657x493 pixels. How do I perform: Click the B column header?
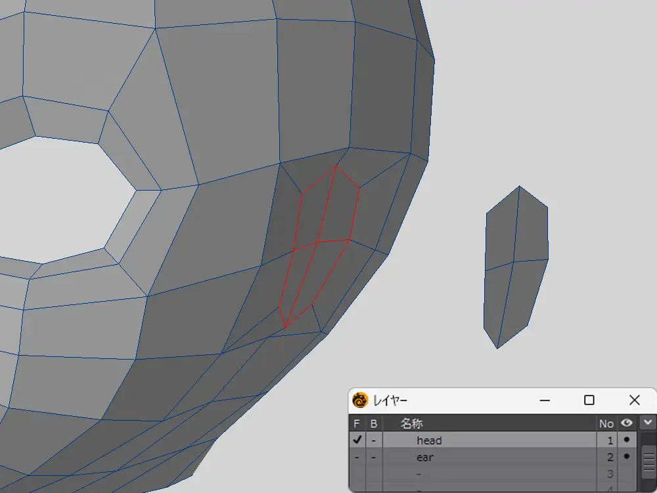(373, 423)
